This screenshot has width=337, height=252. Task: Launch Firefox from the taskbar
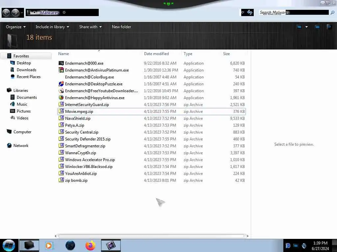(90, 245)
